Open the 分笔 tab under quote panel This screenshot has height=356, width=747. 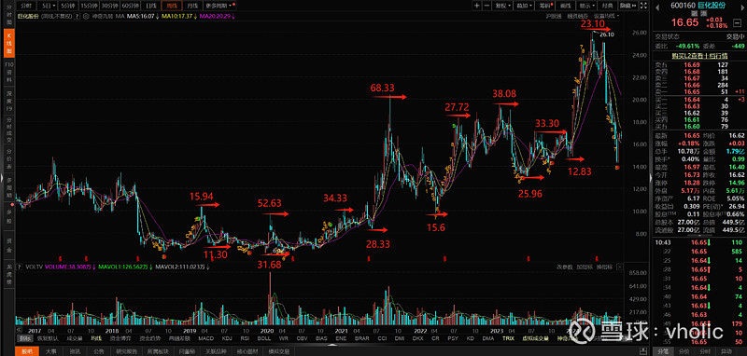[664, 351]
